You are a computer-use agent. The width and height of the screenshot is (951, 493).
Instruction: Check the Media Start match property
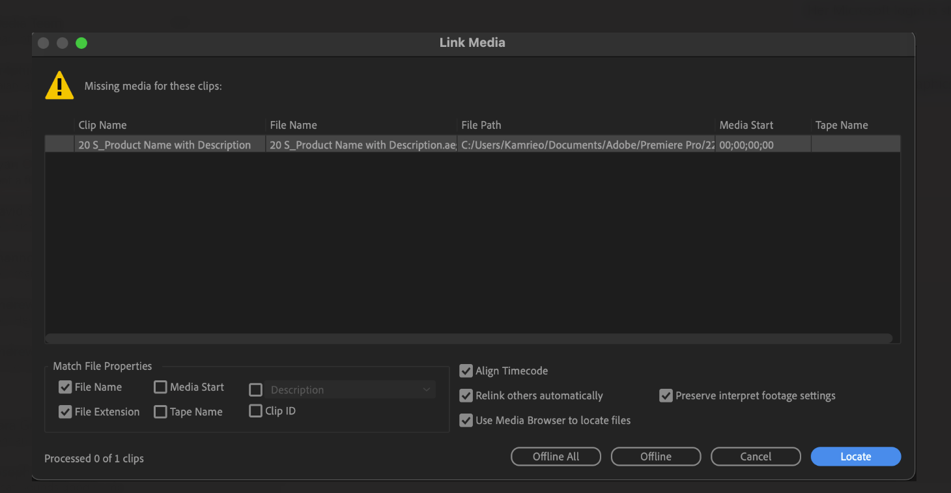160,387
